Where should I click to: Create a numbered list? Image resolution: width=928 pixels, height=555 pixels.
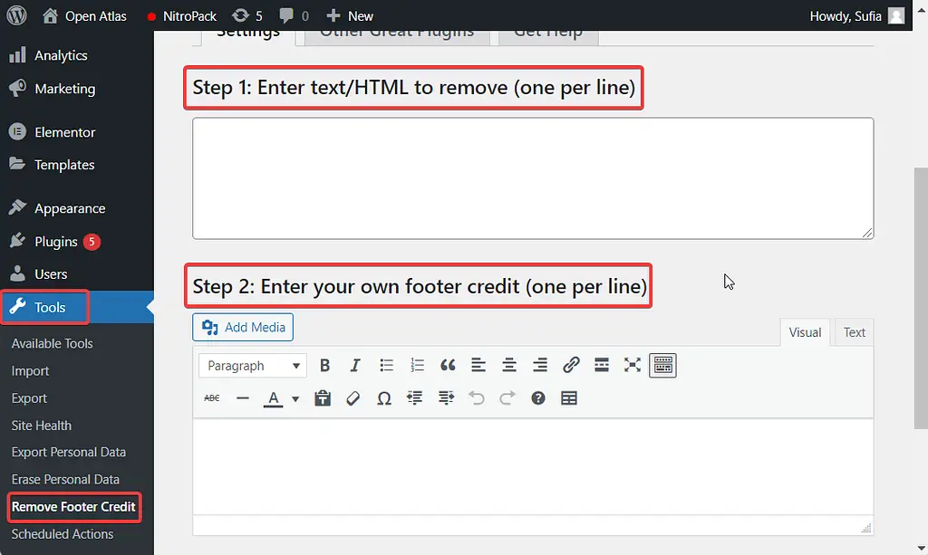(x=417, y=365)
